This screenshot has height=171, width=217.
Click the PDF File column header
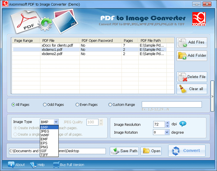pos(60,41)
